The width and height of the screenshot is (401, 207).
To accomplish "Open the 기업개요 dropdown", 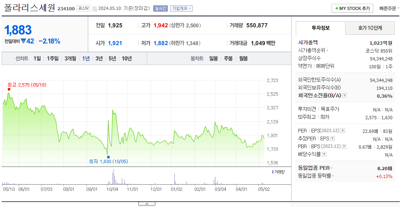I will coord(181,8).
